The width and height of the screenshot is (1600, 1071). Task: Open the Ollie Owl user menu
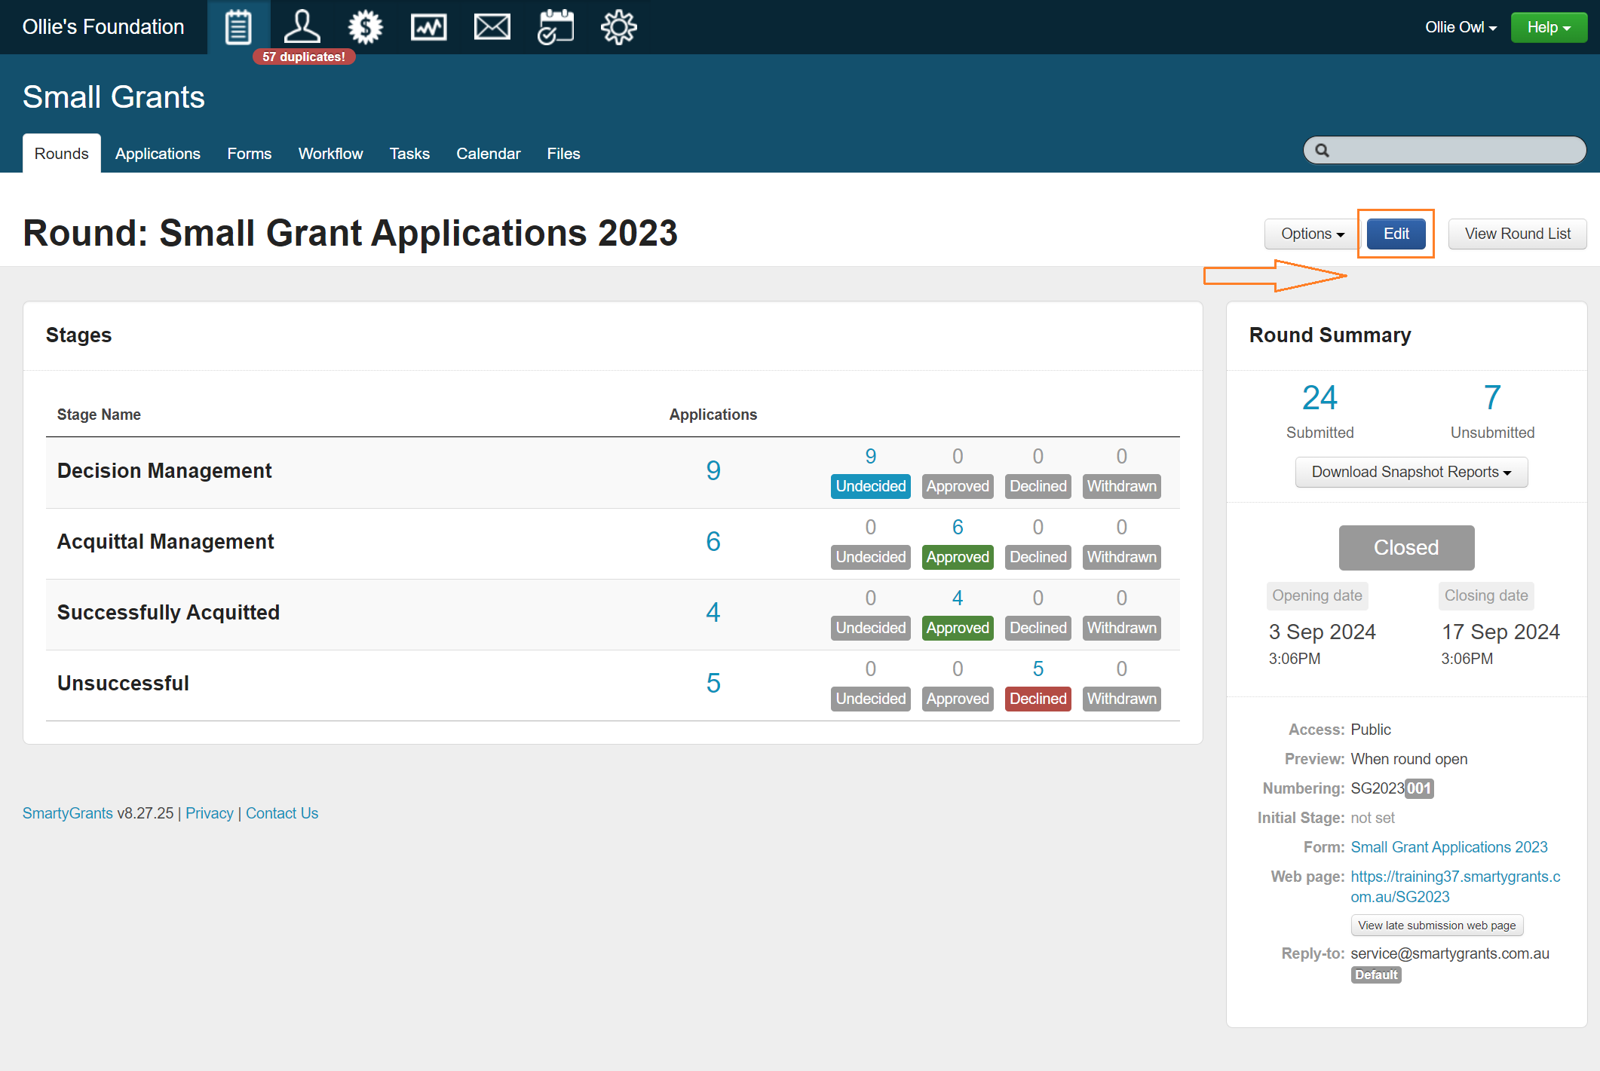pyautogui.click(x=1461, y=27)
